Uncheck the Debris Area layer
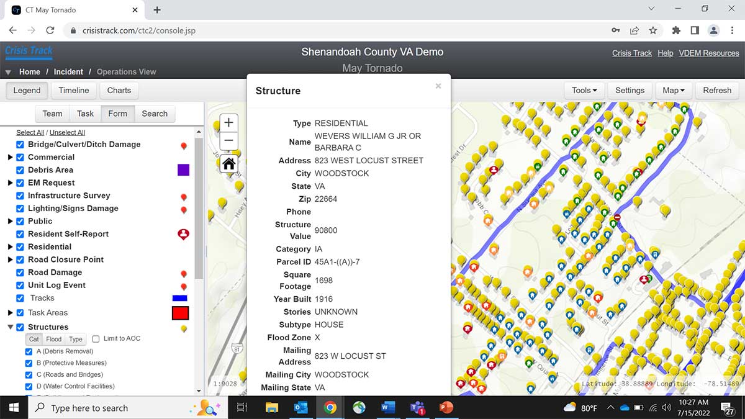 tap(19, 169)
